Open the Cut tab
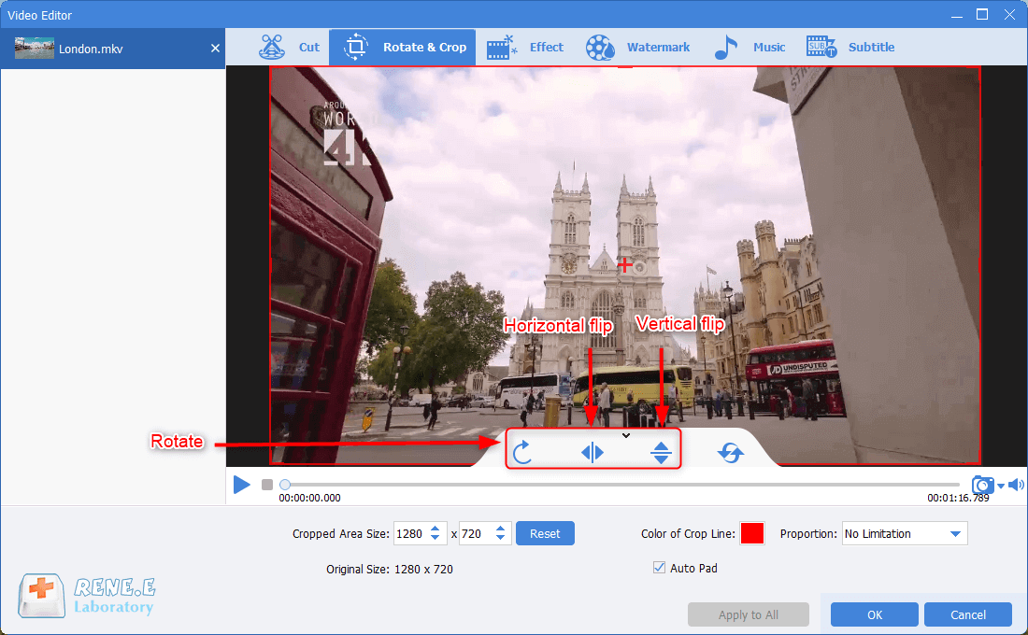This screenshot has width=1028, height=635. 289,48
